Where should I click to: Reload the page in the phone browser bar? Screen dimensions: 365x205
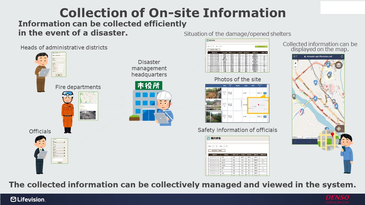pyautogui.click(x=342, y=56)
